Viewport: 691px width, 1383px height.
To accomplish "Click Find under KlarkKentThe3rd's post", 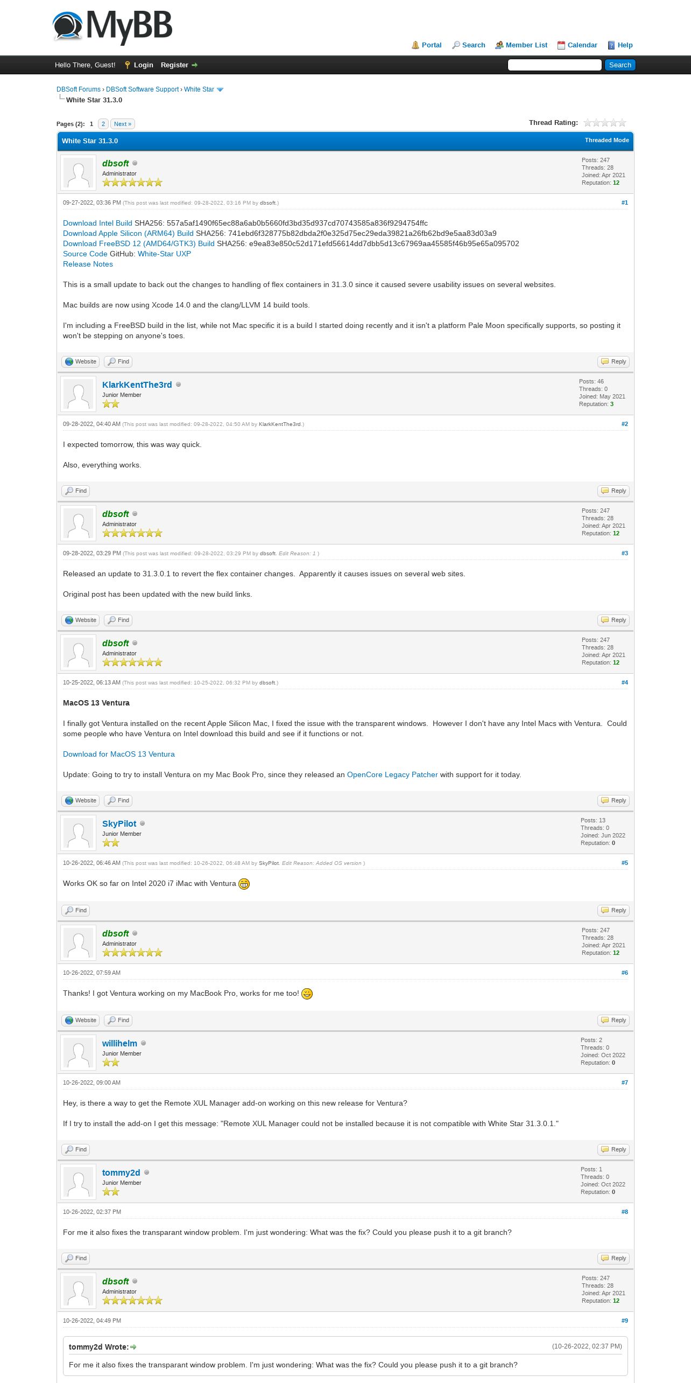I will tap(76, 491).
